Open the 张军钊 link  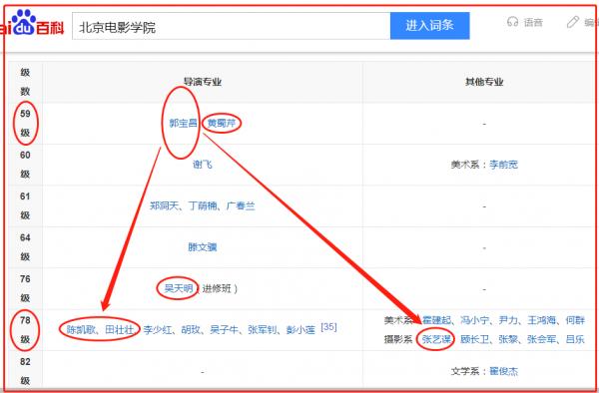point(263,330)
